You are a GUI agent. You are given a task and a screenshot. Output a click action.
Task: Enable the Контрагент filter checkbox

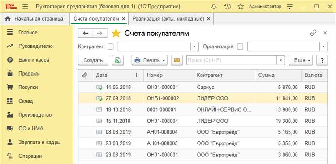pos(111,46)
